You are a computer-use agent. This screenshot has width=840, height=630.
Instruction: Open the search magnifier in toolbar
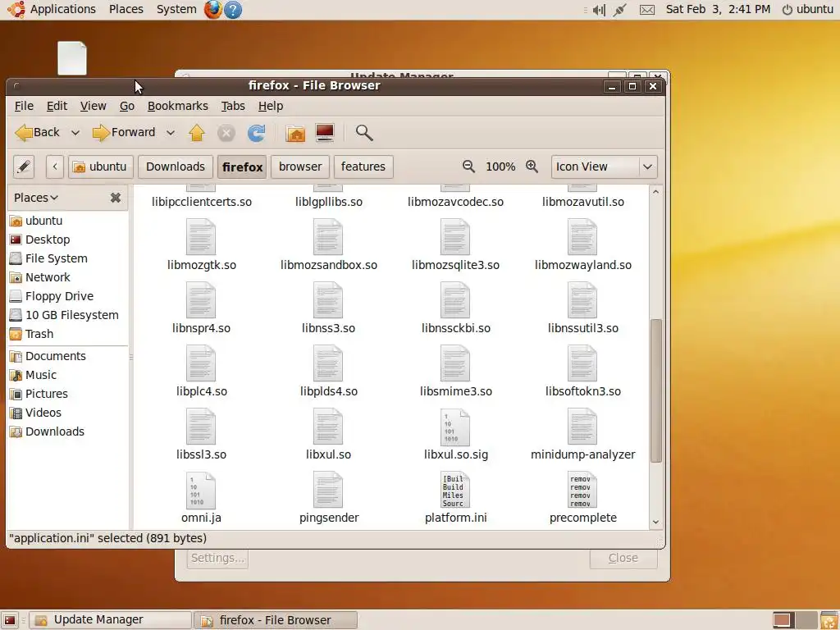click(364, 132)
